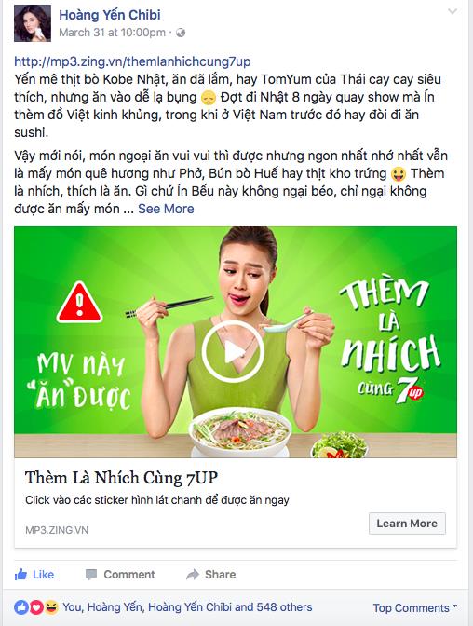Click the public globe privacy icon
Screen dimensions: 473x626
pyautogui.click(x=181, y=33)
